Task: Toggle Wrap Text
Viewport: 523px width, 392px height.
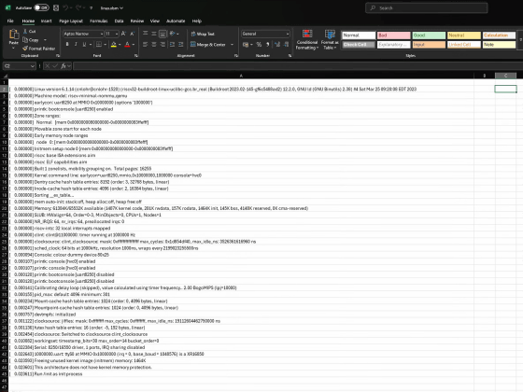Action: [203, 34]
